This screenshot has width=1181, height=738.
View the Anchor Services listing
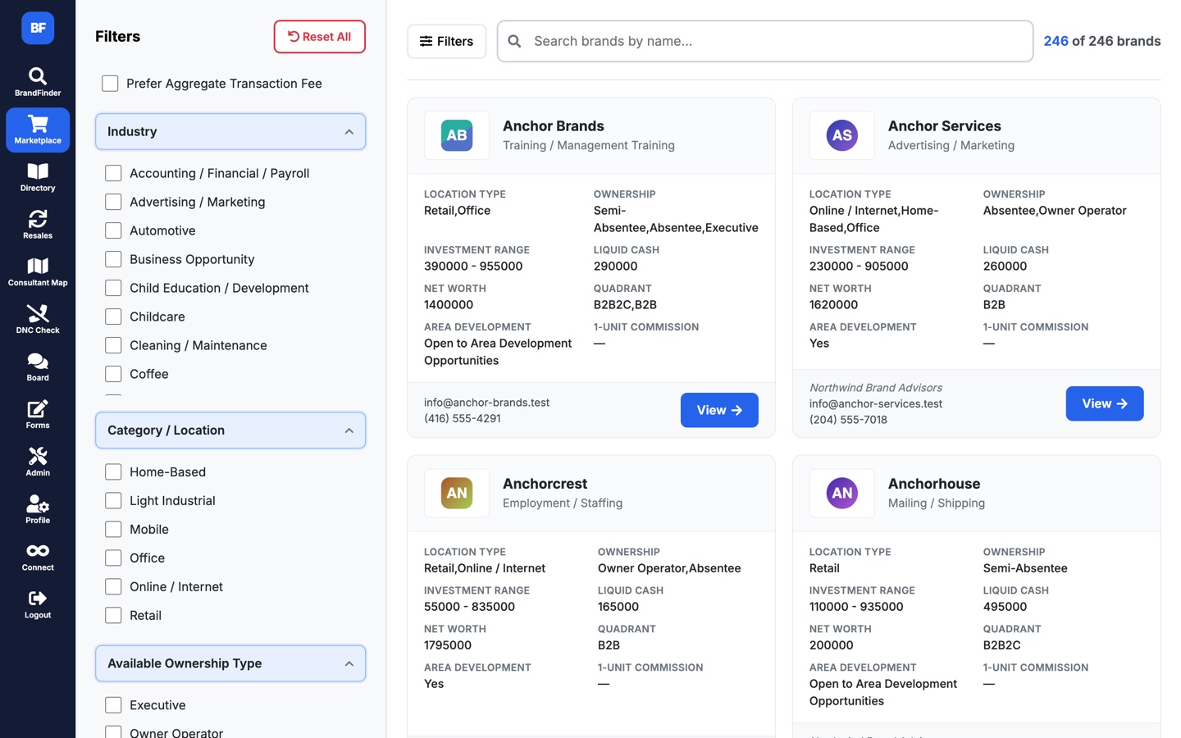click(1105, 403)
